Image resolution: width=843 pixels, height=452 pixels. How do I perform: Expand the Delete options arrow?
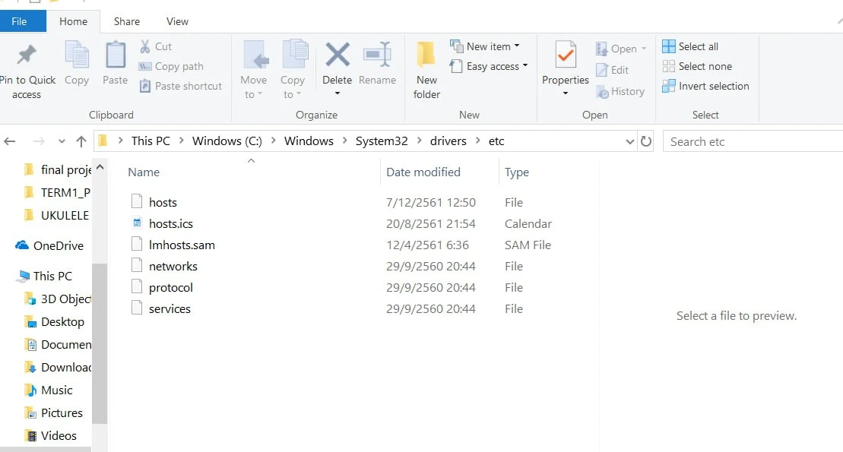pyautogui.click(x=338, y=93)
